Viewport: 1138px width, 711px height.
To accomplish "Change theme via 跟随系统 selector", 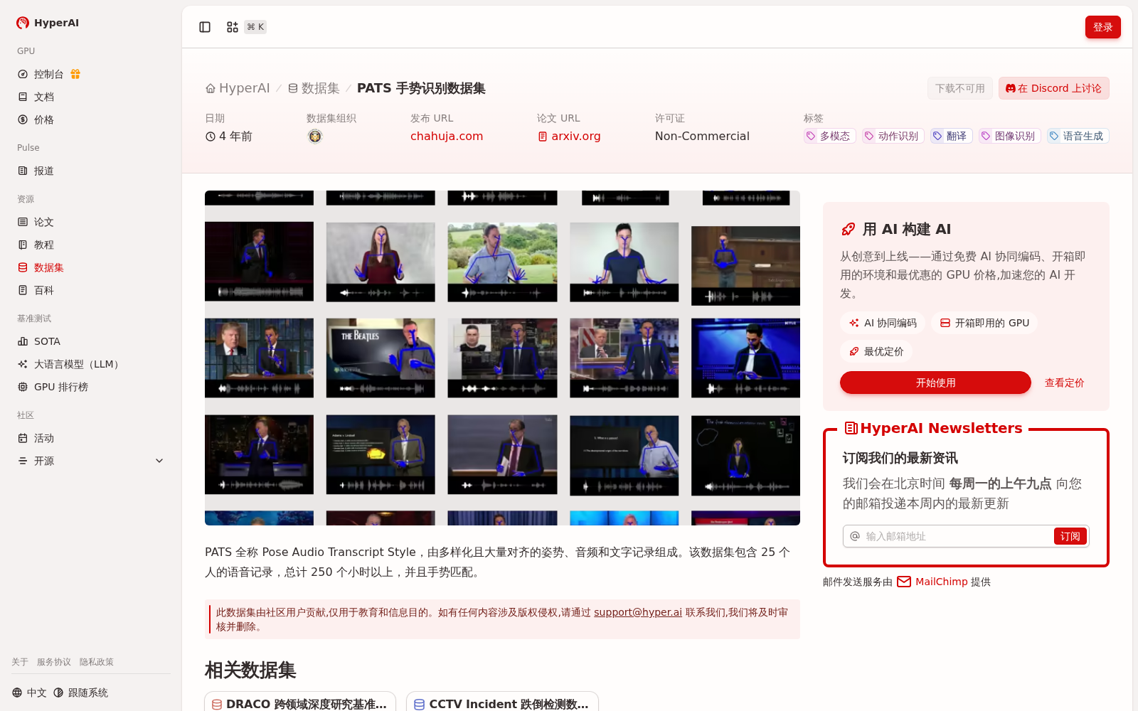I will [81, 693].
